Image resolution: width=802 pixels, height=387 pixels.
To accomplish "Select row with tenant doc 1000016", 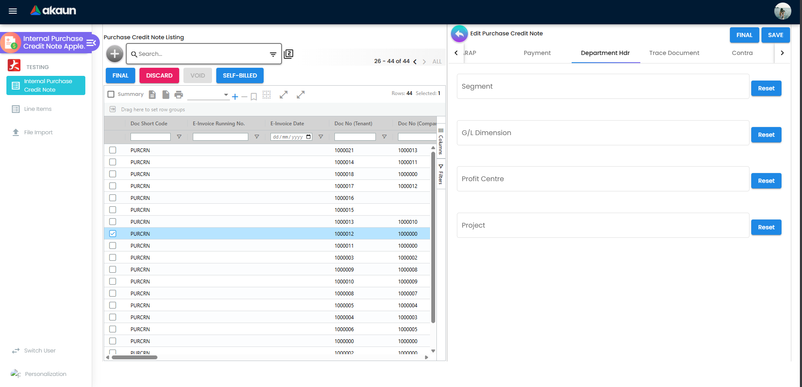I will coord(113,198).
